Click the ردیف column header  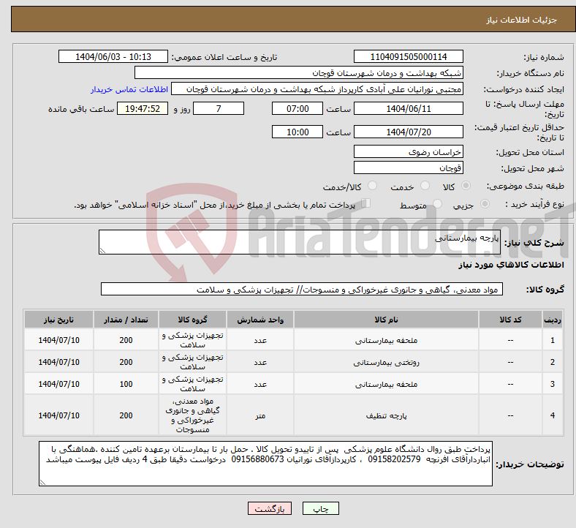tap(552, 320)
